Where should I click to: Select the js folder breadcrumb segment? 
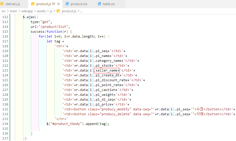[51, 11]
